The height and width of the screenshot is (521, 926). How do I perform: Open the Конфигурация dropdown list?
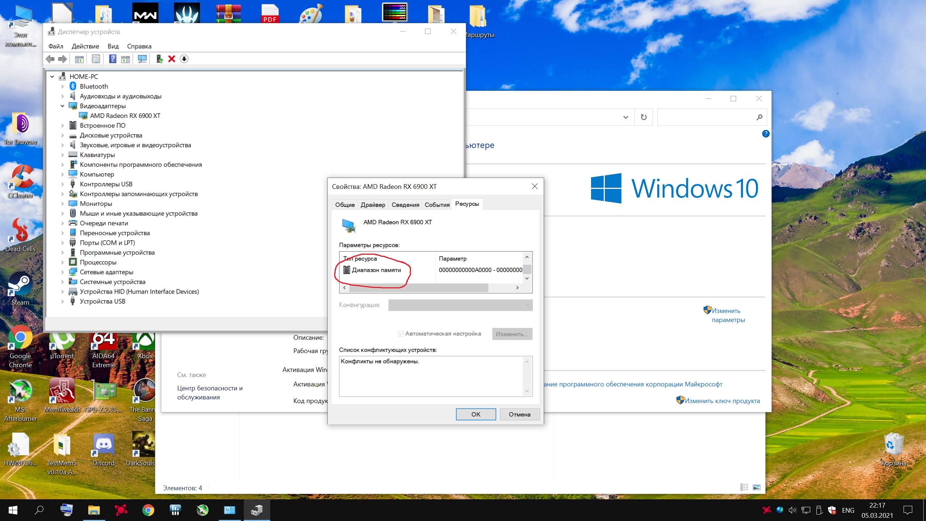pyautogui.click(x=460, y=305)
